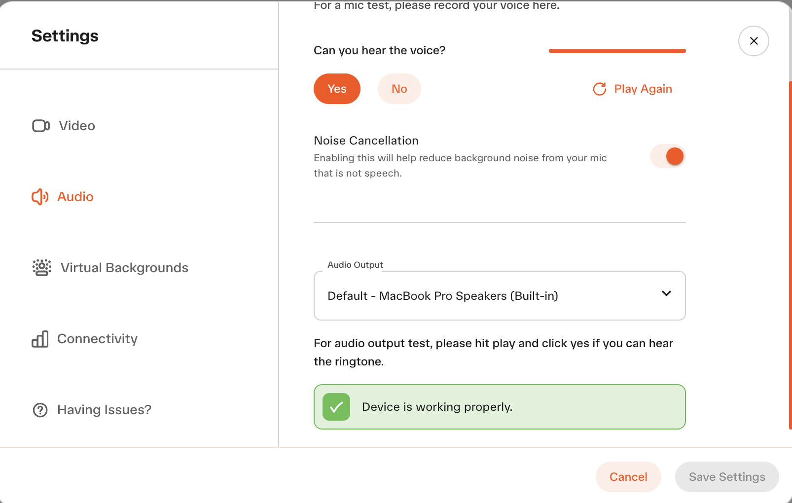Click the orange speaker Audio icon
Viewport: 792px width, 503px height.
click(x=40, y=197)
